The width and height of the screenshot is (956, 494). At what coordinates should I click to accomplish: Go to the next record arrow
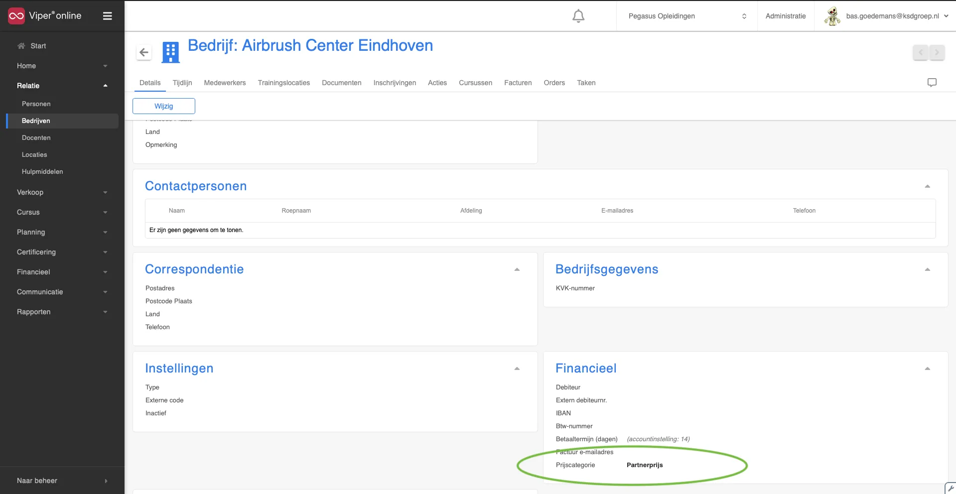937,52
